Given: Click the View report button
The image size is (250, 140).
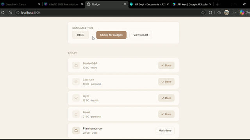Looking at the screenshot, I should pyautogui.click(x=141, y=35).
